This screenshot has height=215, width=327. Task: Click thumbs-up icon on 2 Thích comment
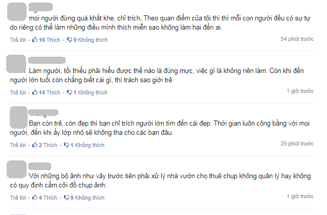pyautogui.click(x=35, y=145)
